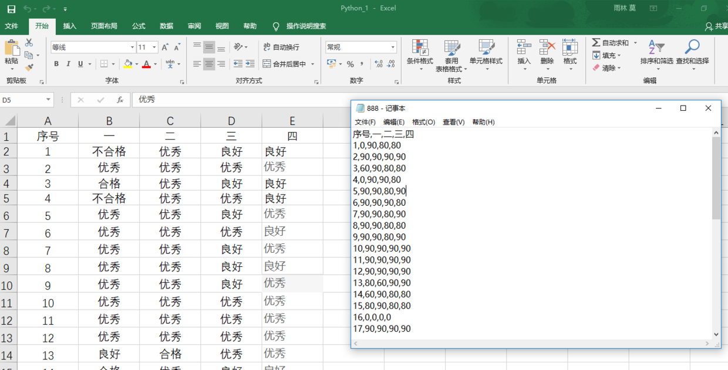Click the Increase Decimal icon
Viewport: 728px width, 370px height.
tap(378, 64)
